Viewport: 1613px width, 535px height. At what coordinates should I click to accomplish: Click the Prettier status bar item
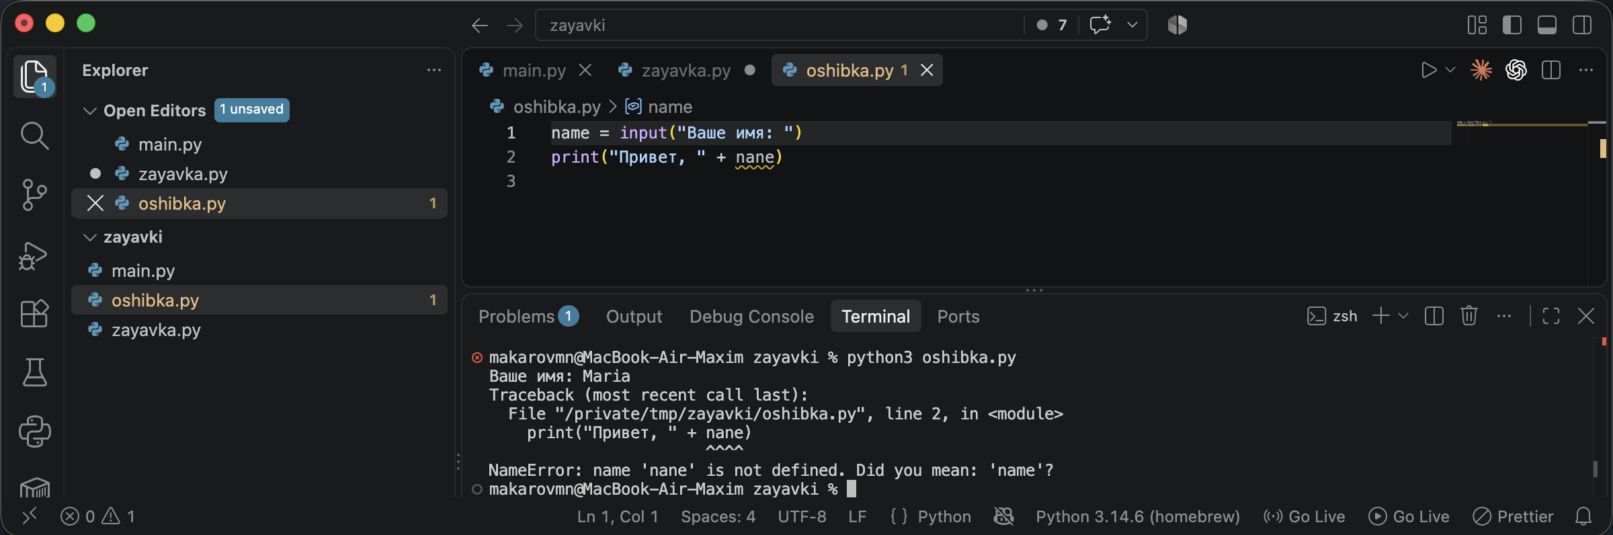tap(1513, 516)
